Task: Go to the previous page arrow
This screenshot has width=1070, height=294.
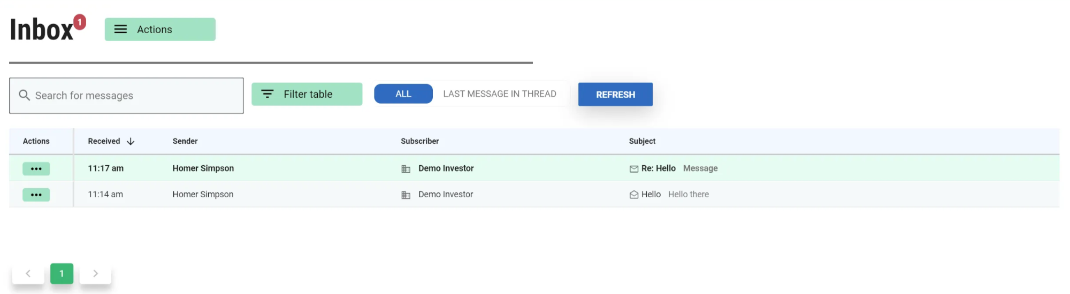Action: [28, 274]
